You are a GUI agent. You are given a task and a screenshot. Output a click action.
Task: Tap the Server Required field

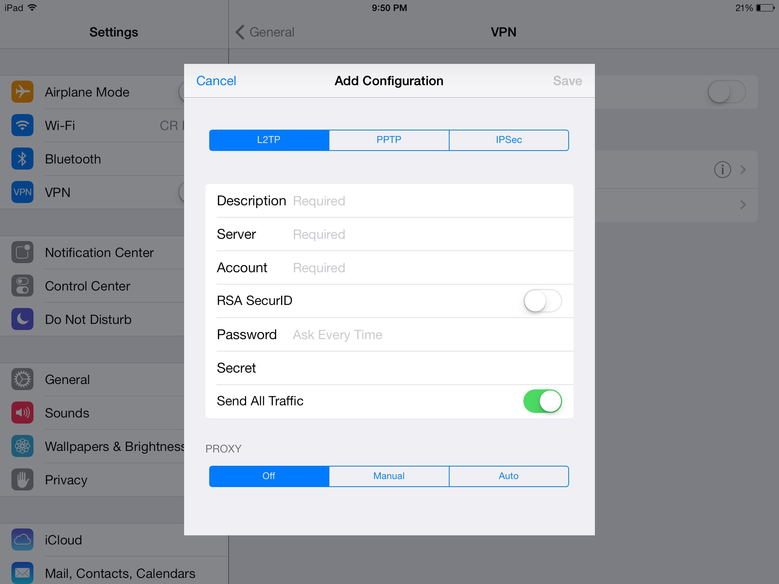click(380, 234)
